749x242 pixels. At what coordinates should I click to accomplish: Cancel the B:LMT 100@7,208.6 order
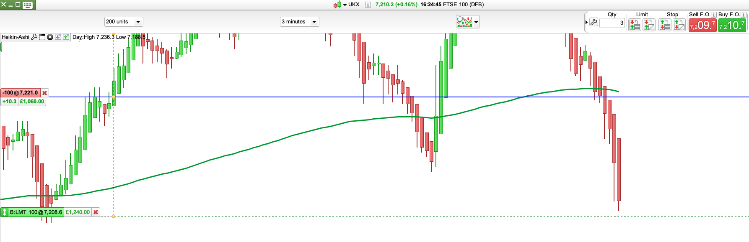pos(96,212)
